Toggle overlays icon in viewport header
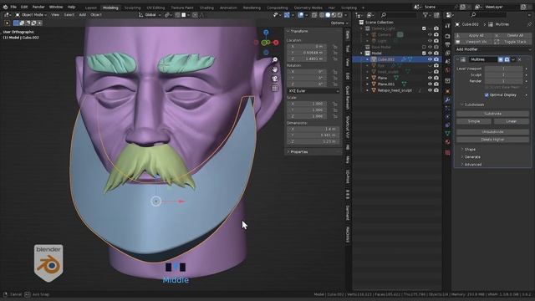535x301 pixels. [301, 15]
